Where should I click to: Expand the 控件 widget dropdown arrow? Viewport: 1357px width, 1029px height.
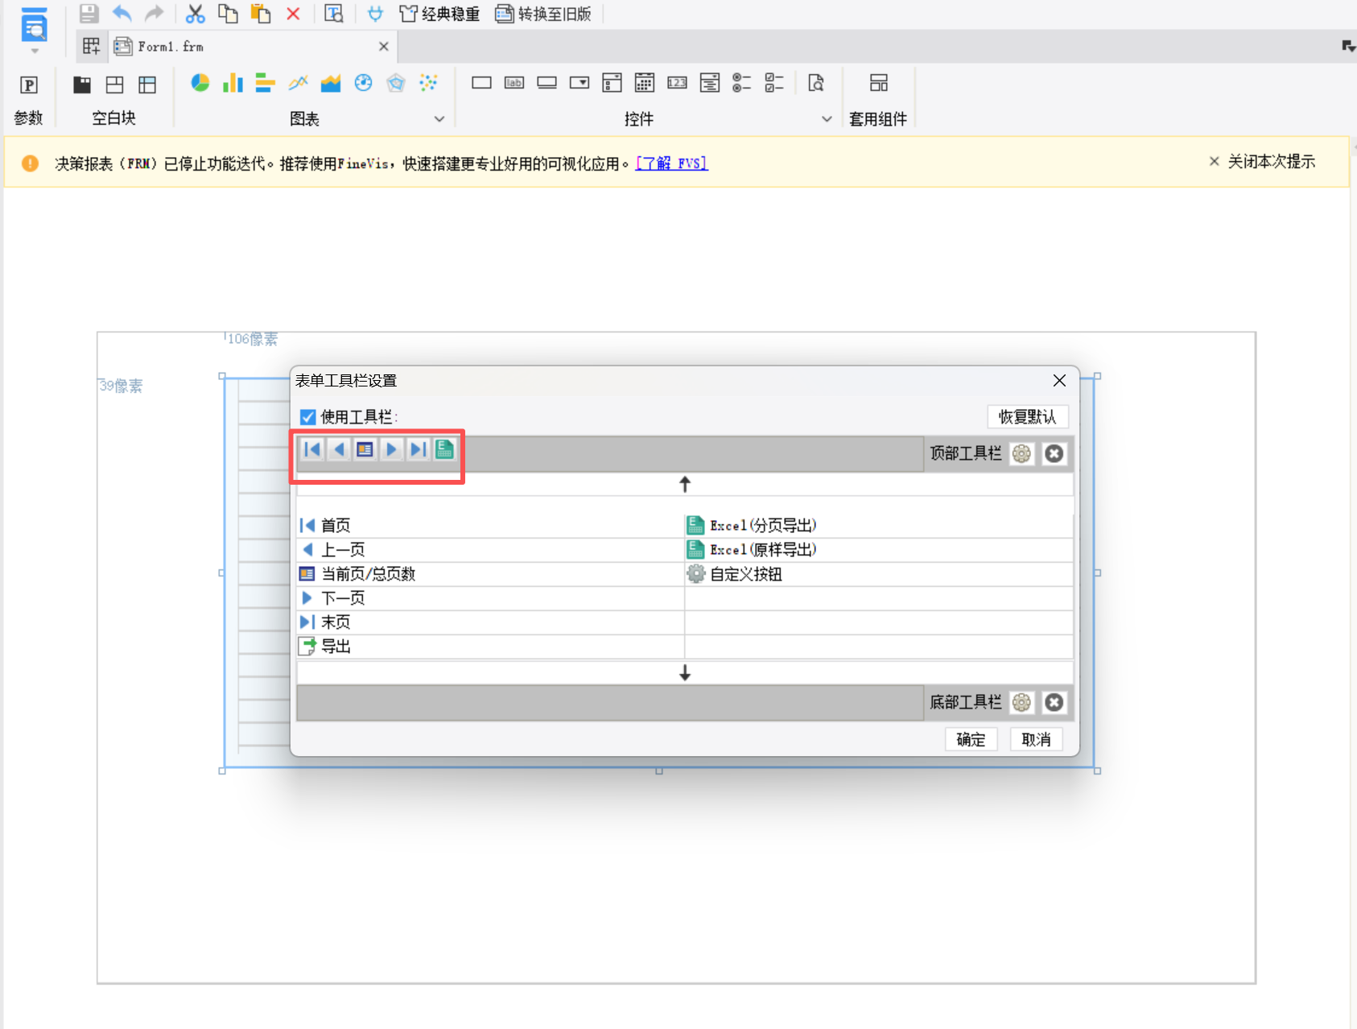coord(827,119)
